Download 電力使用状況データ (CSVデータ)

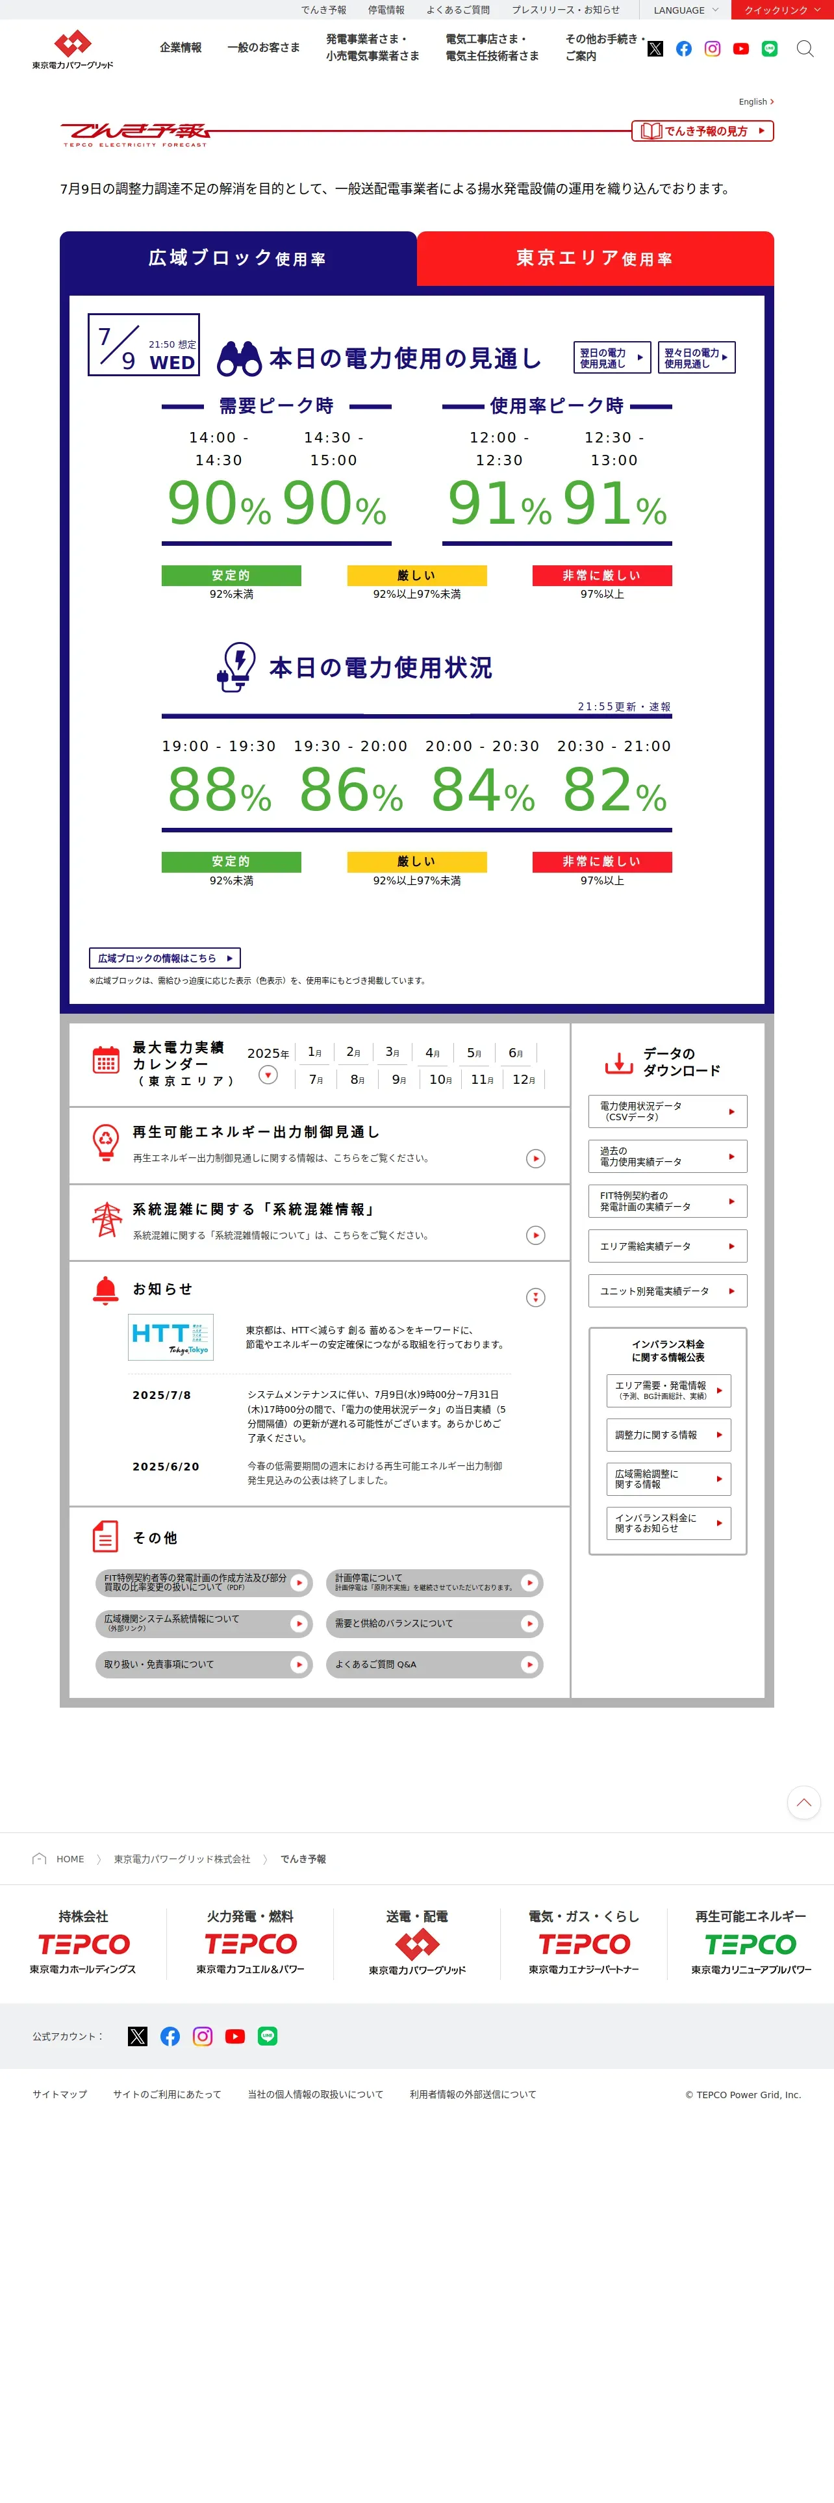[x=668, y=1112]
